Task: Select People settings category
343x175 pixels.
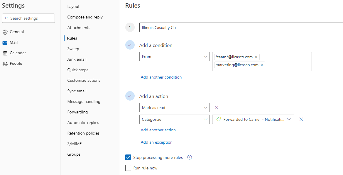Action: coord(16,64)
